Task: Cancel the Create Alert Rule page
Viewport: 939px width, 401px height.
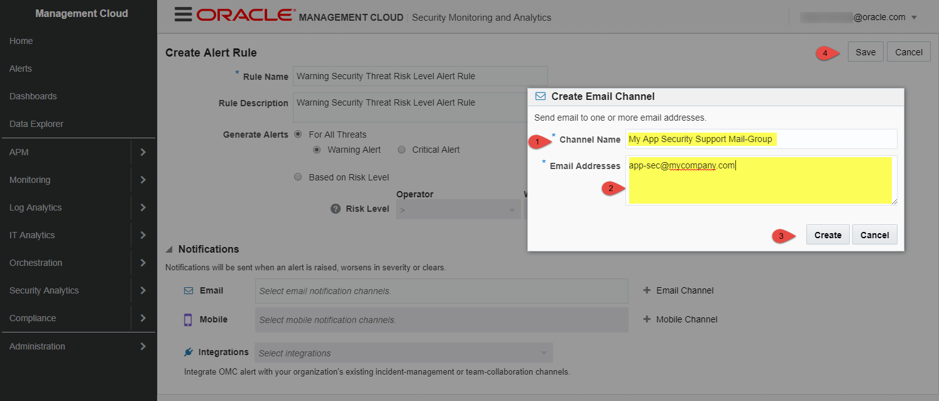Action: pos(909,52)
